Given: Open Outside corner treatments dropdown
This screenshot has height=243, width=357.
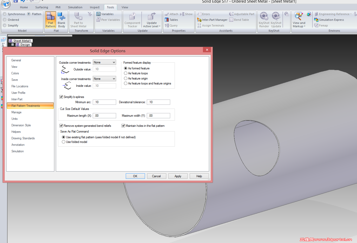Looking at the screenshot, I should (x=104, y=62).
